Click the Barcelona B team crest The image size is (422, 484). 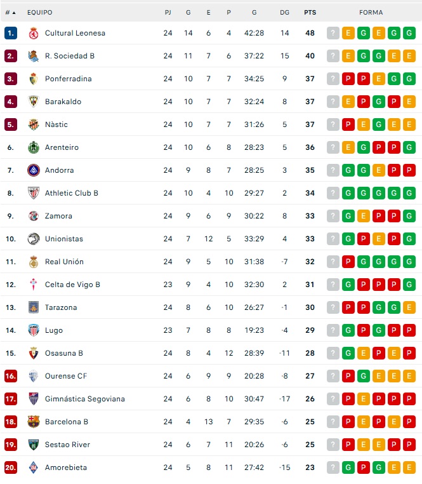(x=34, y=422)
